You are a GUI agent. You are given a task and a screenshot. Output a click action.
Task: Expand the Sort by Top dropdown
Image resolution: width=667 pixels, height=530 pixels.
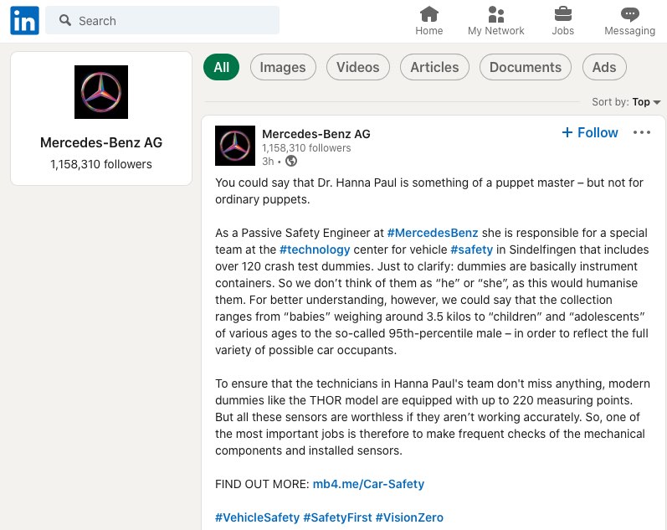(x=626, y=102)
